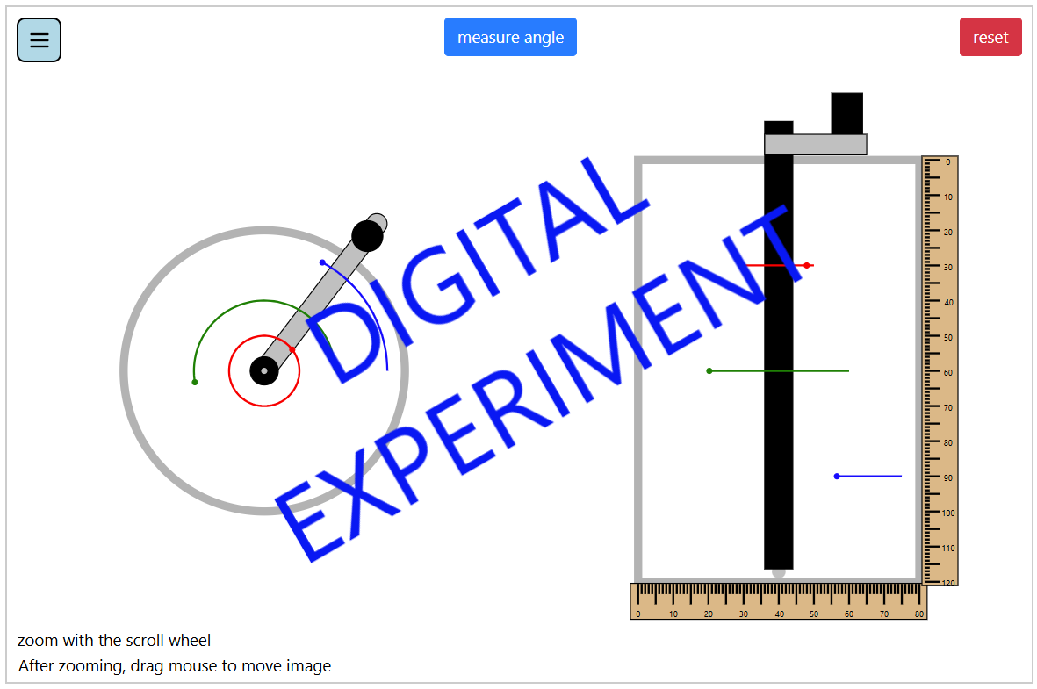
Task: Click the small gray circle below the rod
Action: tap(778, 573)
